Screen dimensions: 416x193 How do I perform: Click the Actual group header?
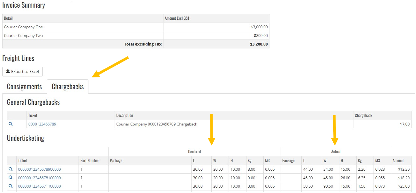(336, 152)
